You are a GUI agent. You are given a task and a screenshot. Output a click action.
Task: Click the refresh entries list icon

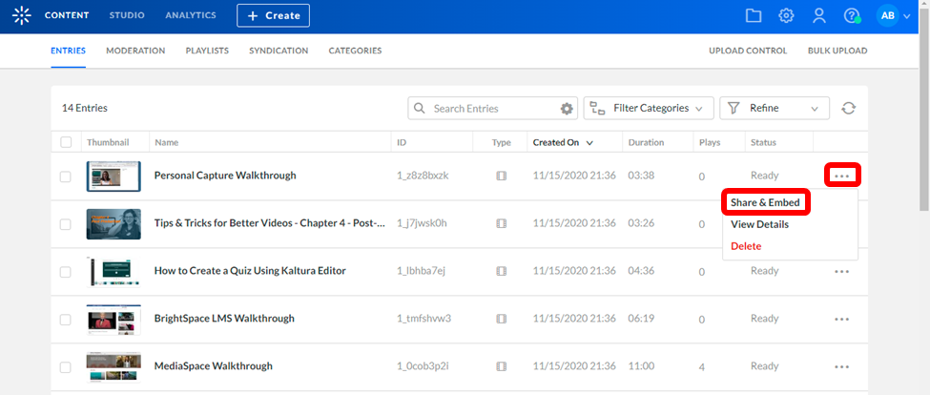(849, 108)
